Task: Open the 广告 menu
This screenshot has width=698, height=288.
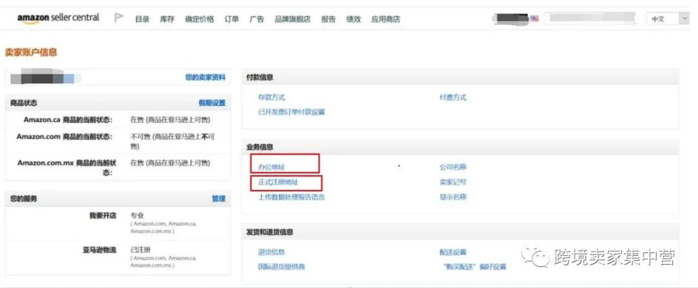Action: 257,19
